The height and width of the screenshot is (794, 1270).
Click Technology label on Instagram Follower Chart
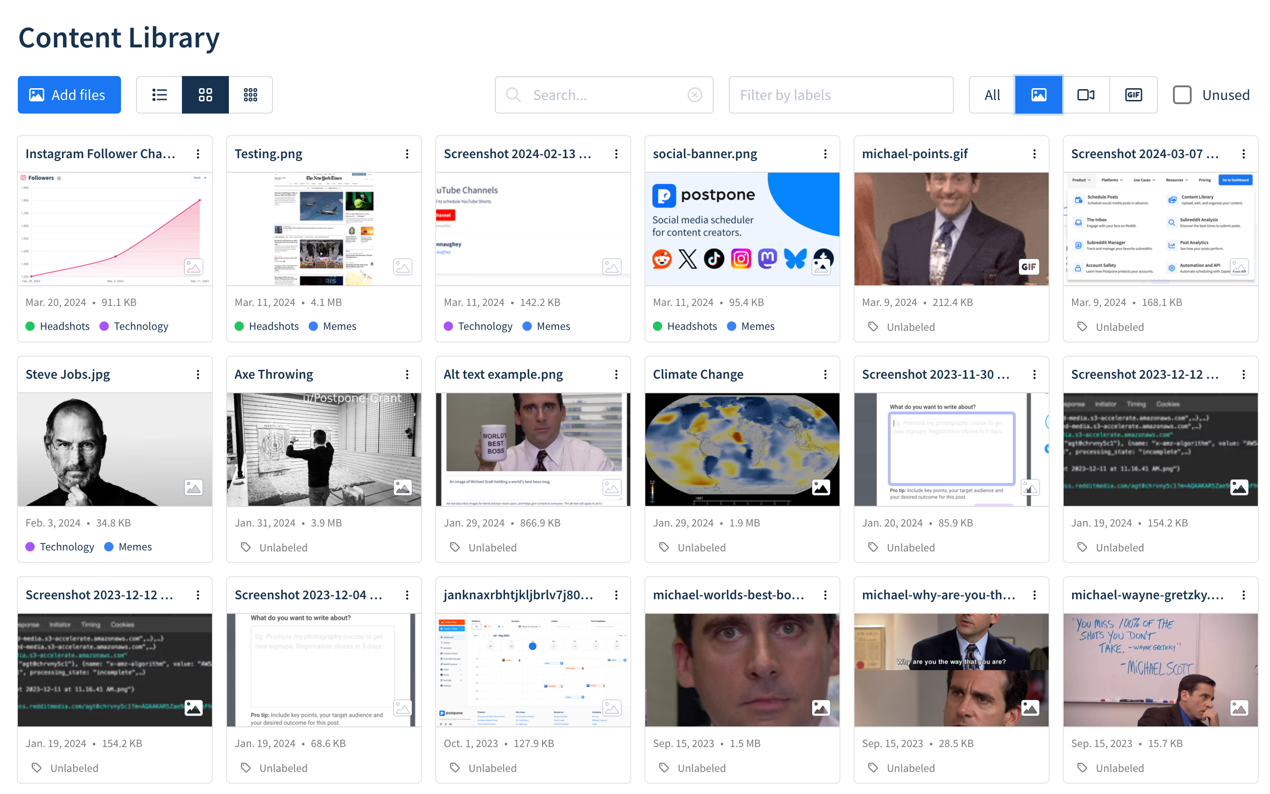134,326
